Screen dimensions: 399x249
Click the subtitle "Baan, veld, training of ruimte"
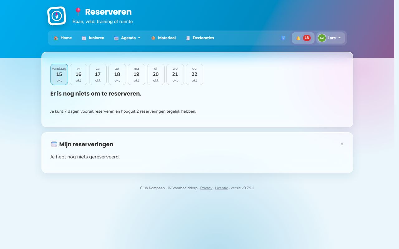pyautogui.click(x=103, y=21)
